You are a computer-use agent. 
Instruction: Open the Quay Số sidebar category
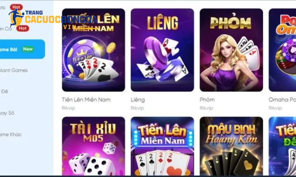pos(7,113)
